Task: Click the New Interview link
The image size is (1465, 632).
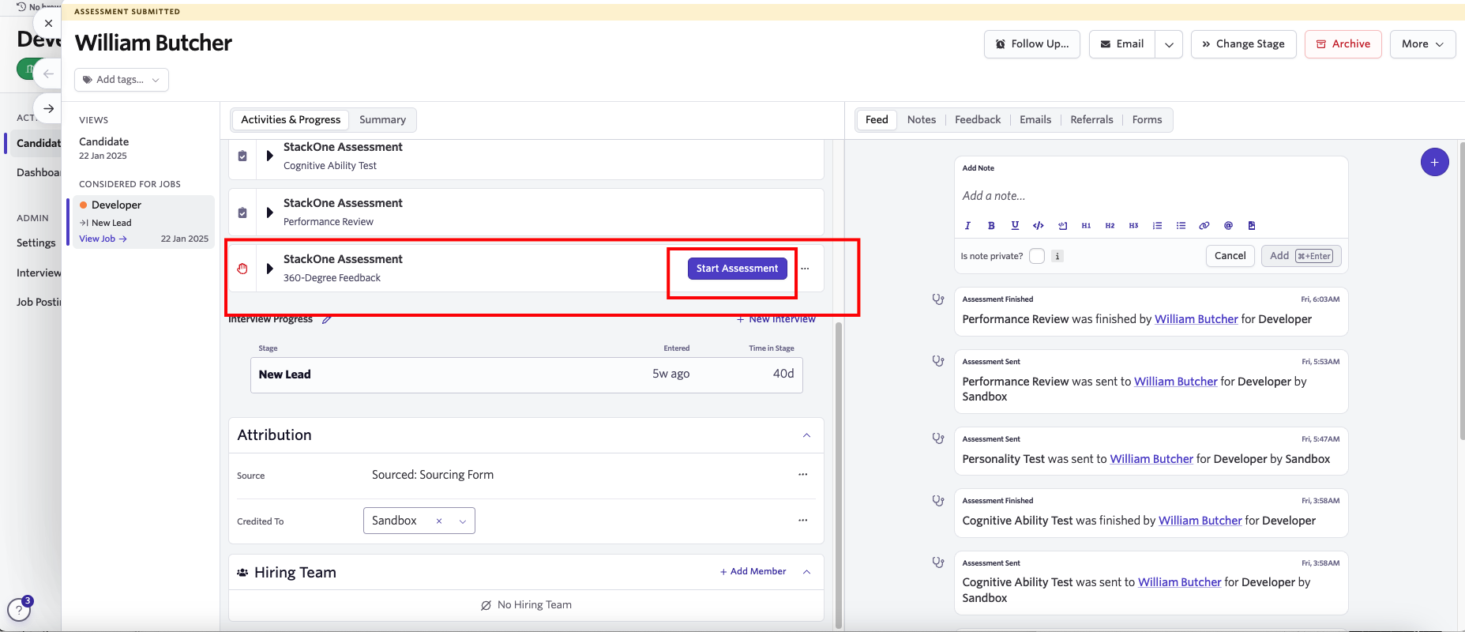Action: (x=776, y=319)
